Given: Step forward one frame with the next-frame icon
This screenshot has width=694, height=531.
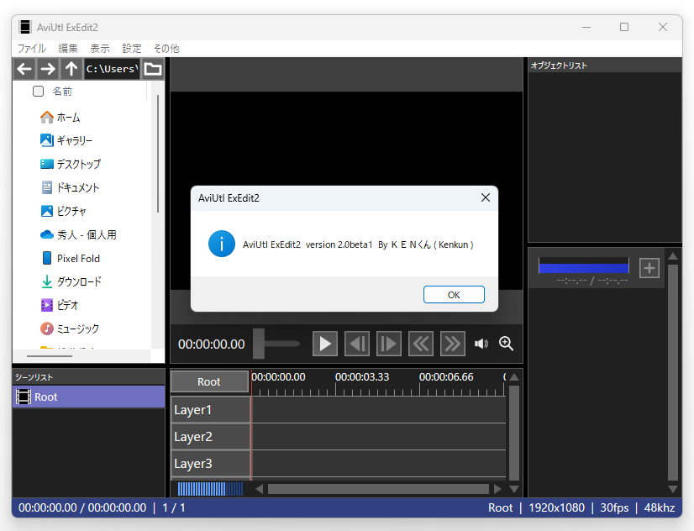Looking at the screenshot, I should 388,343.
